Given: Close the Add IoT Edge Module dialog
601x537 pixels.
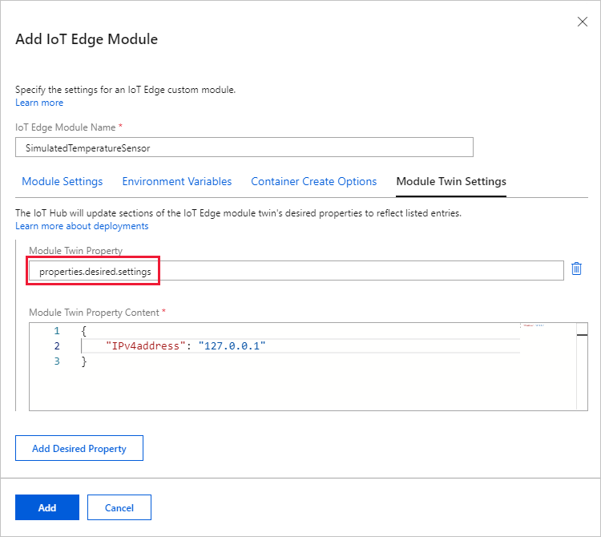Looking at the screenshot, I should click(583, 22).
